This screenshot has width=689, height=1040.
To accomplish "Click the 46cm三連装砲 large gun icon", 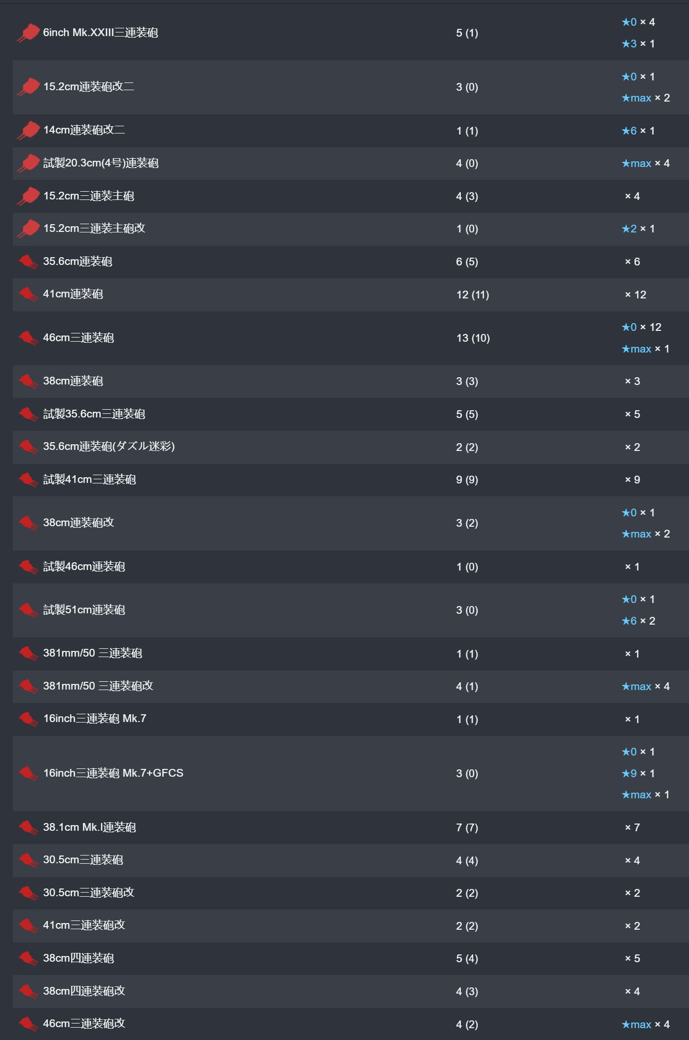I will point(28,338).
